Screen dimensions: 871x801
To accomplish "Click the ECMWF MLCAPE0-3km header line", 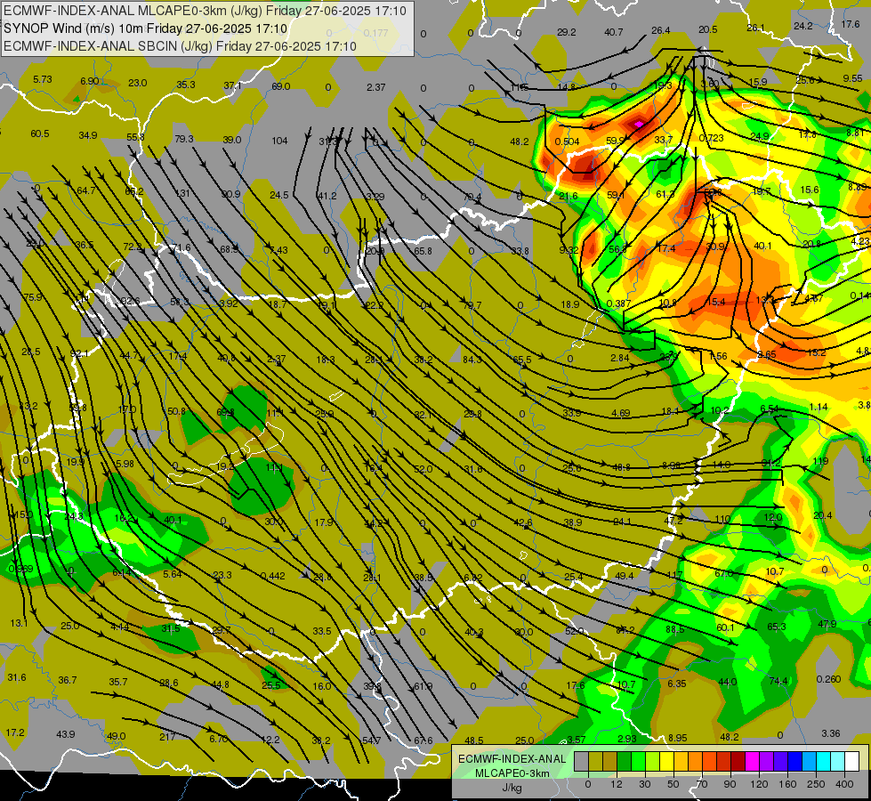I will 205,11.
